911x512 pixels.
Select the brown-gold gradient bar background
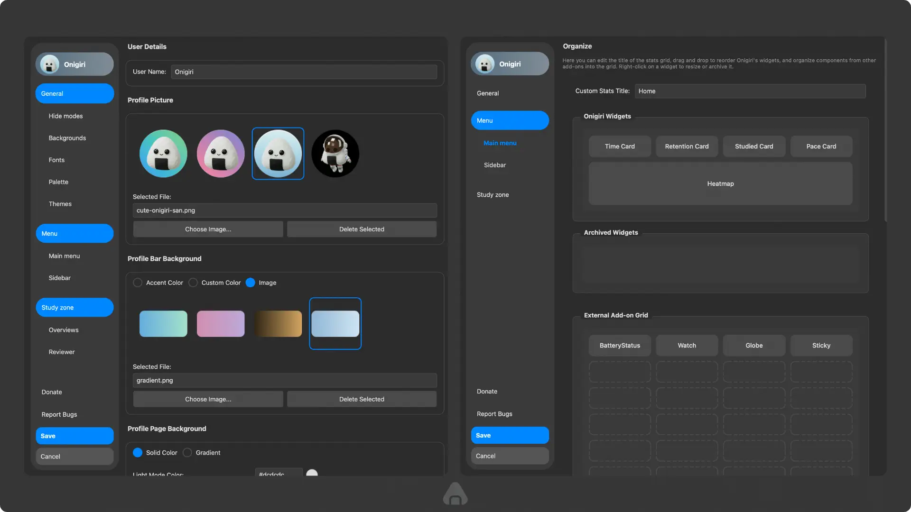[278, 324]
